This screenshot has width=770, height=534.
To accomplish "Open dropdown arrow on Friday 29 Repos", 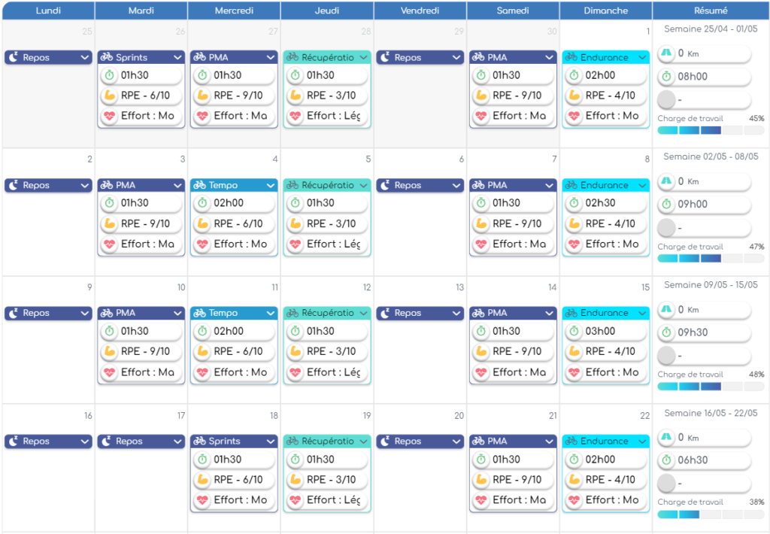I will pyautogui.click(x=456, y=57).
